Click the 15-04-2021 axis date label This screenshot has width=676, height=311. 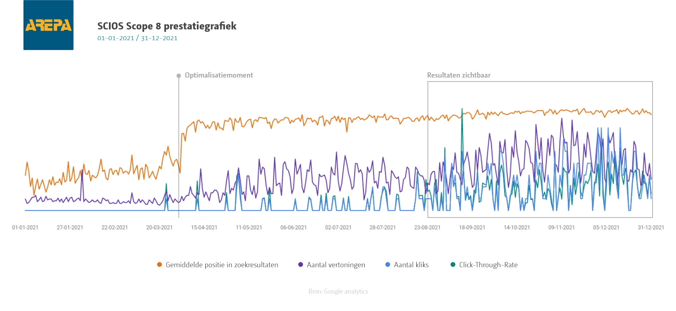pyautogui.click(x=204, y=227)
